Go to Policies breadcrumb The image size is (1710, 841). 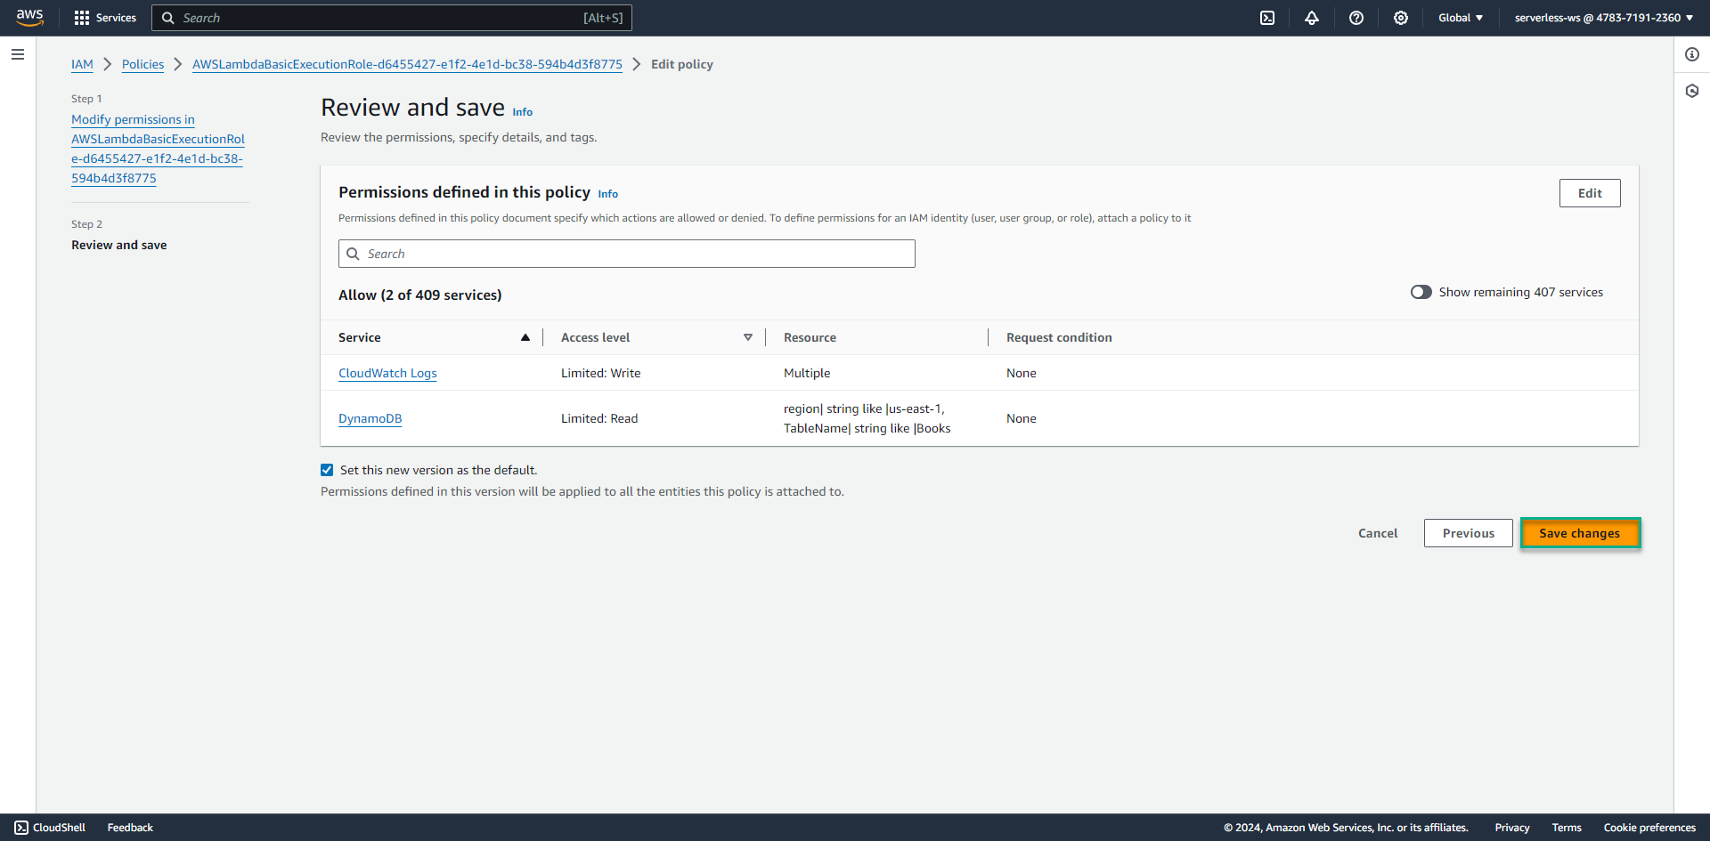[x=142, y=64]
